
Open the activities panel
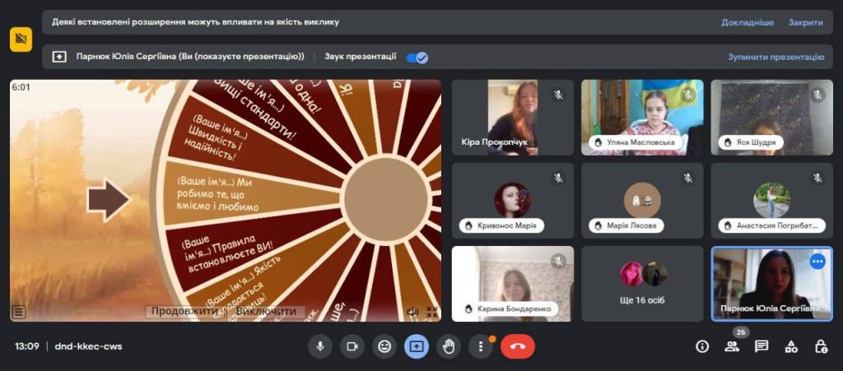791,346
